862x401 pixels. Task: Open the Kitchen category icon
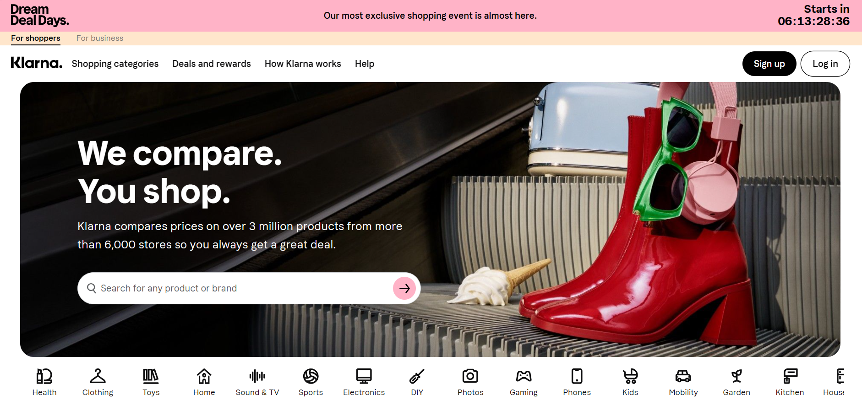point(790,376)
